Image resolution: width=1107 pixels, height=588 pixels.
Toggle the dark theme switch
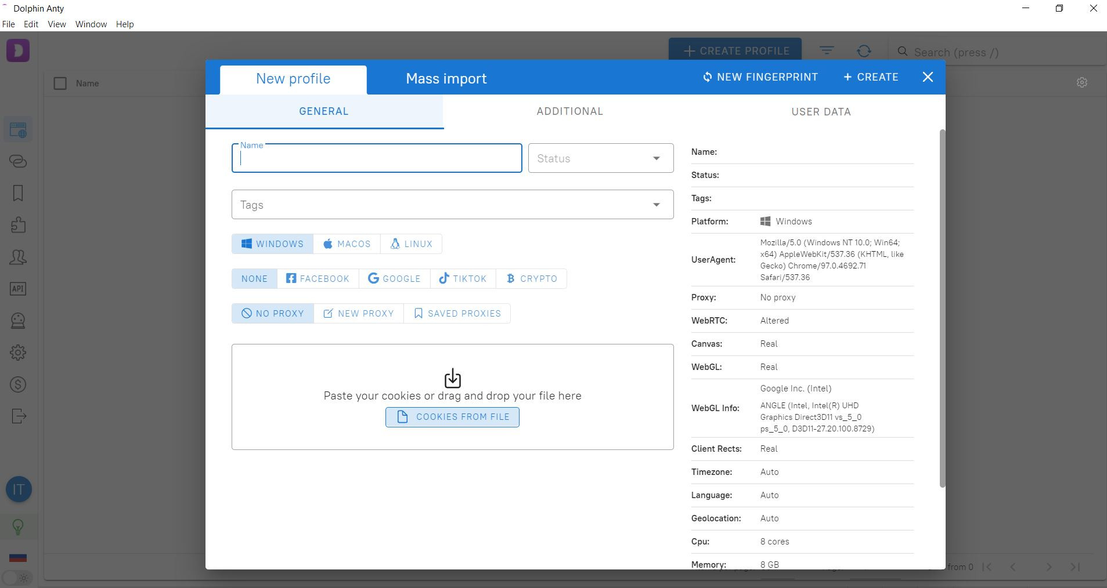click(x=18, y=578)
